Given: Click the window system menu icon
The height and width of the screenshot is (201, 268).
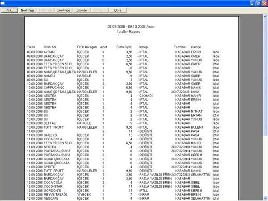Looking at the screenshot, I should [x=3, y=3].
